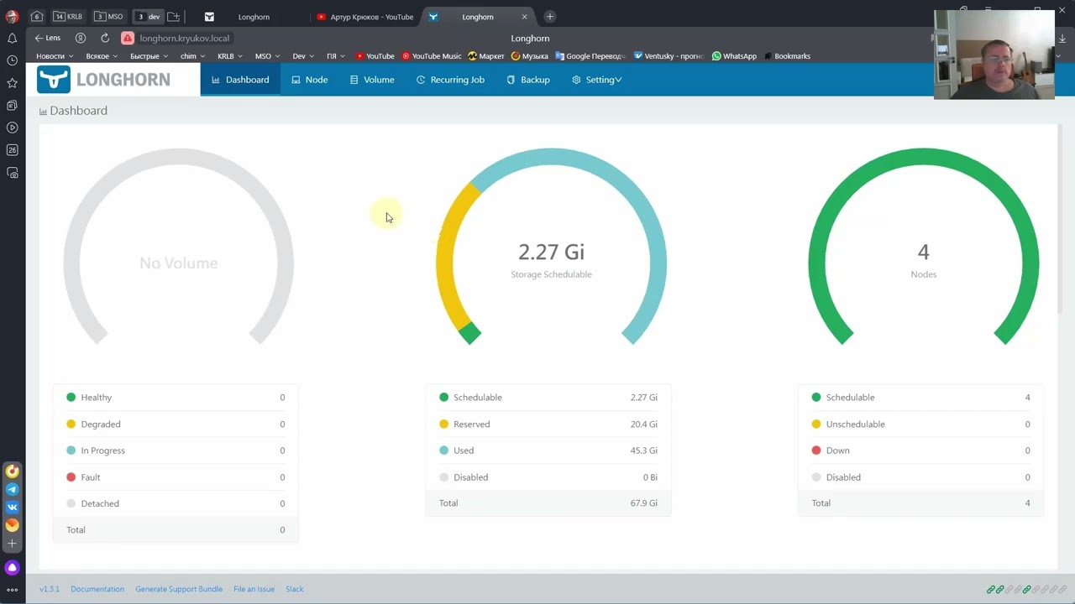Switch to the MSO tab group

[x=108, y=17]
